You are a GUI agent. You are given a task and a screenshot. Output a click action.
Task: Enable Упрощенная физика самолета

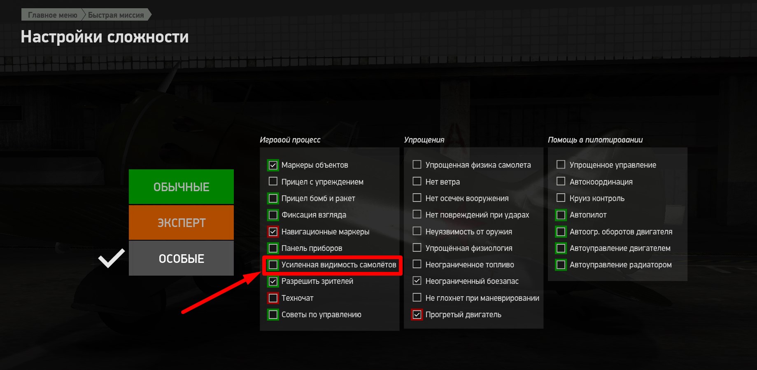(x=417, y=165)
